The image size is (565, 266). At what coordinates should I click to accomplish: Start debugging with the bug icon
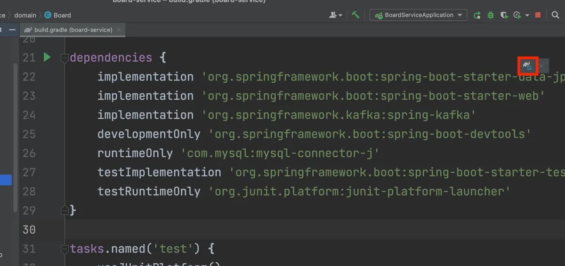(491, 15)
